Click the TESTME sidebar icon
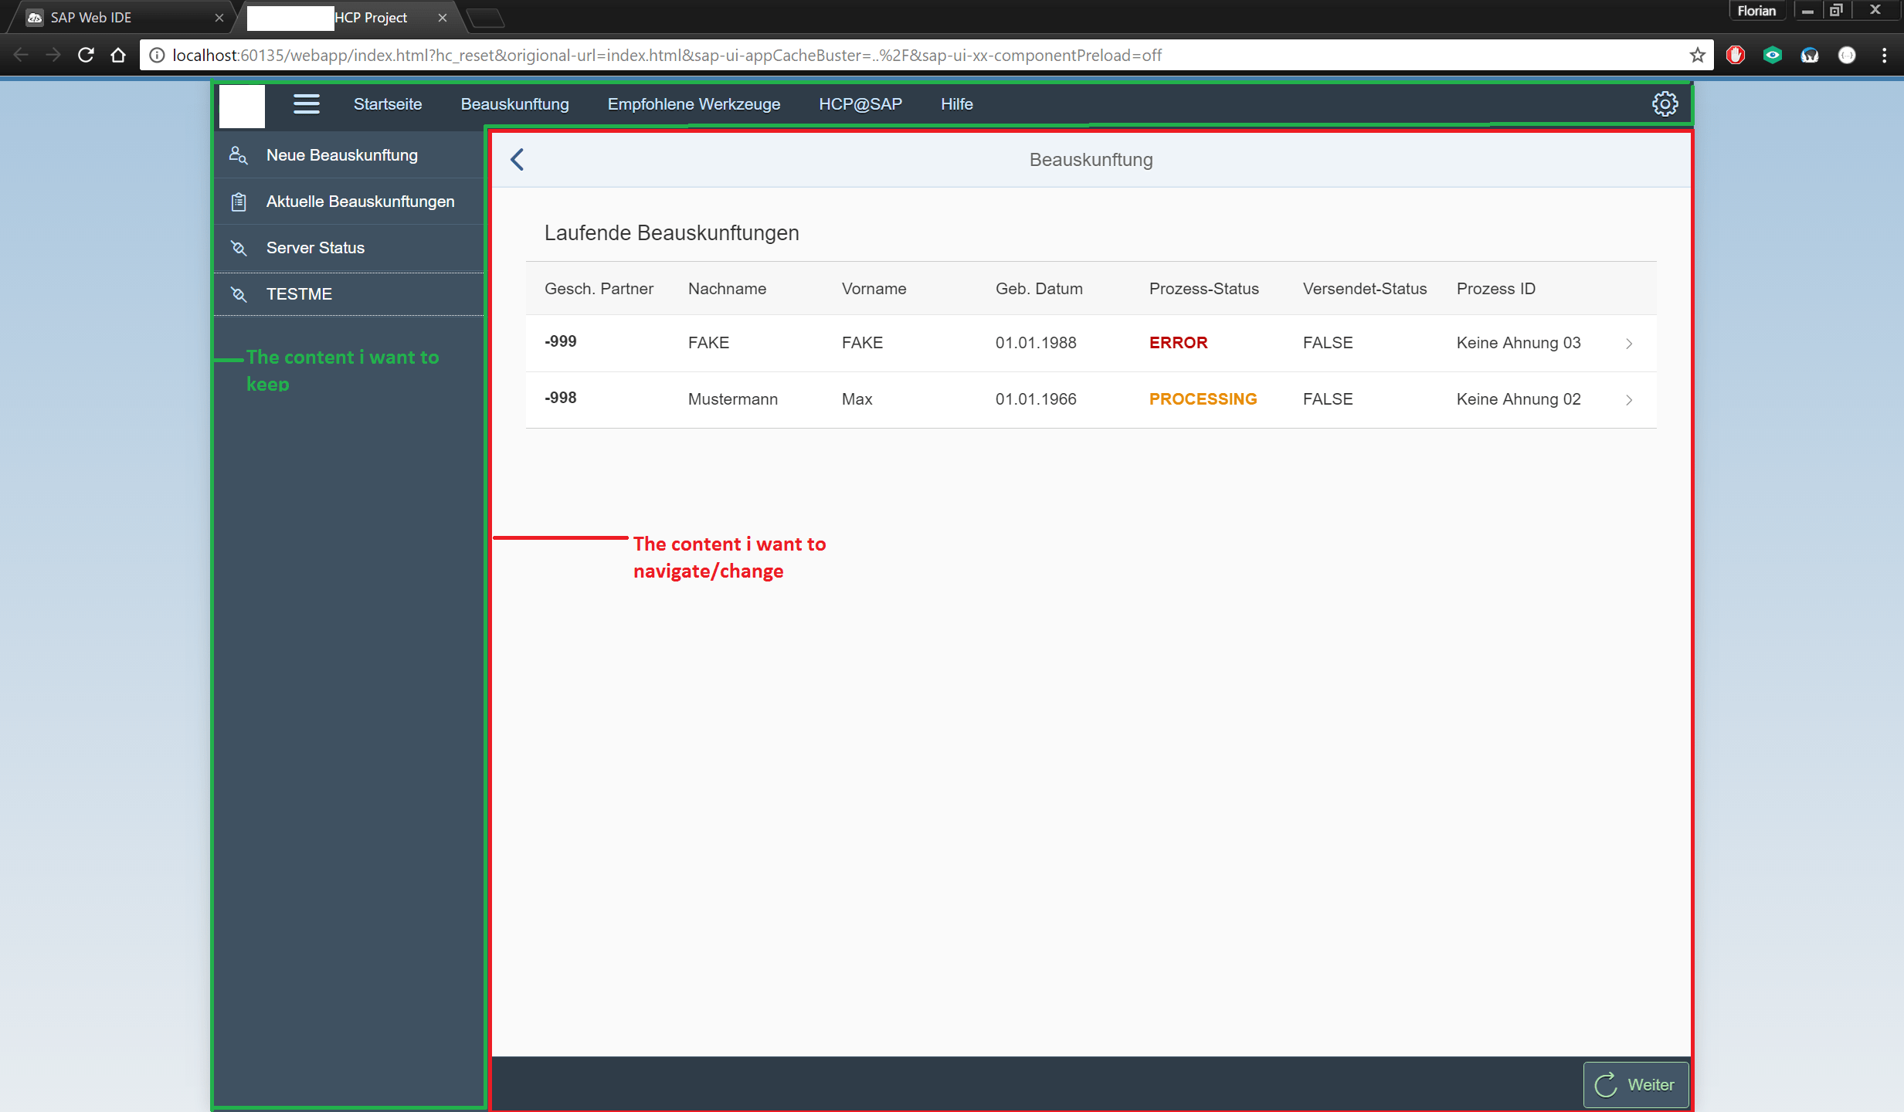This screenshot has width=1904, height=1112. pyautogui.click(x=238, y=293)
